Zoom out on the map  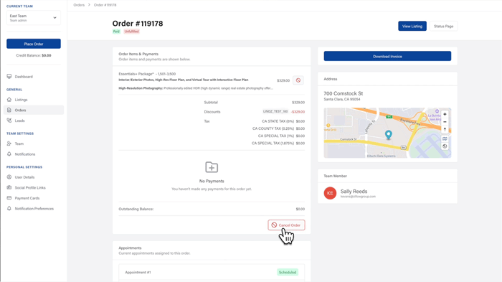445,122
